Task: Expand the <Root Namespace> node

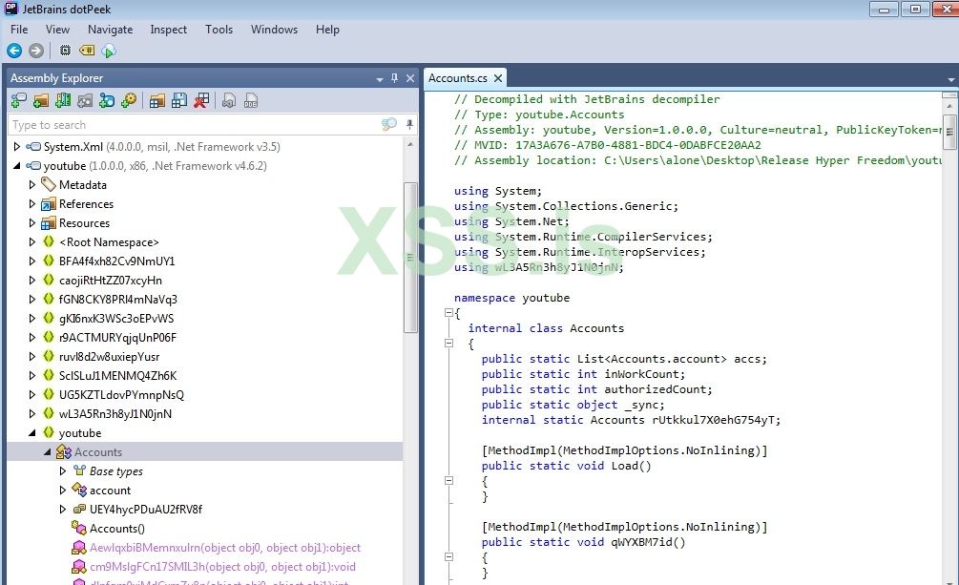Action: pyautogui.click(x=32, y=241)
